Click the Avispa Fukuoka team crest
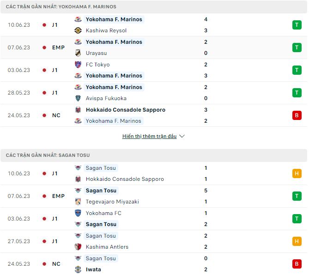 coord(78,98)
